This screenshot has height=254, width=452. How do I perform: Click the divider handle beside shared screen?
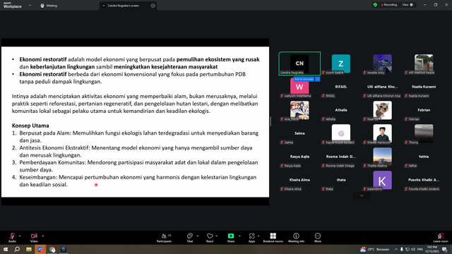pos(270,121)
